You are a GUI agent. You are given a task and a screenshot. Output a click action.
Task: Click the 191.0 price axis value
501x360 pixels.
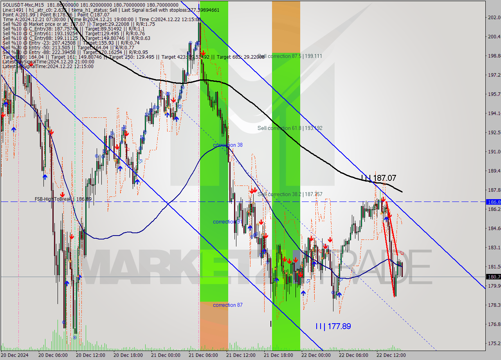(494, 151)
